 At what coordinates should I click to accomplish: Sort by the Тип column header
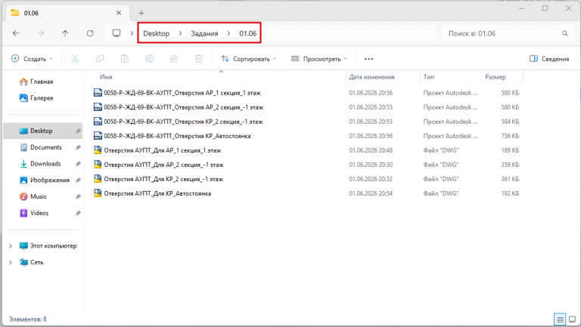tap(429, 77)
